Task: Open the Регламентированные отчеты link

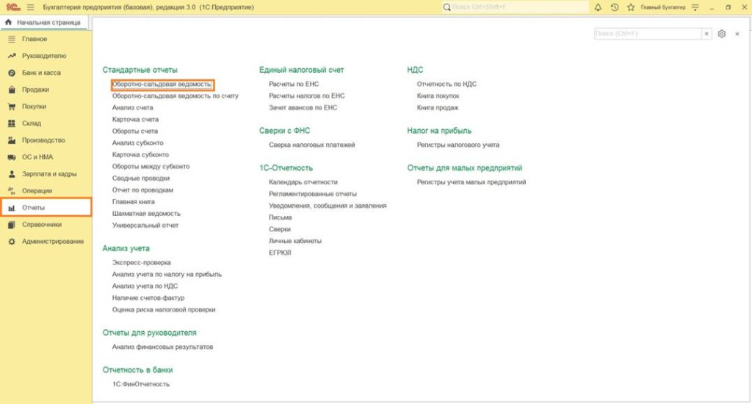Action: (313, 194)
